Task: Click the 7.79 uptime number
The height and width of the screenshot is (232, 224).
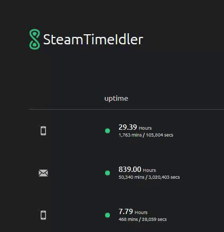Action: (126, 211)
